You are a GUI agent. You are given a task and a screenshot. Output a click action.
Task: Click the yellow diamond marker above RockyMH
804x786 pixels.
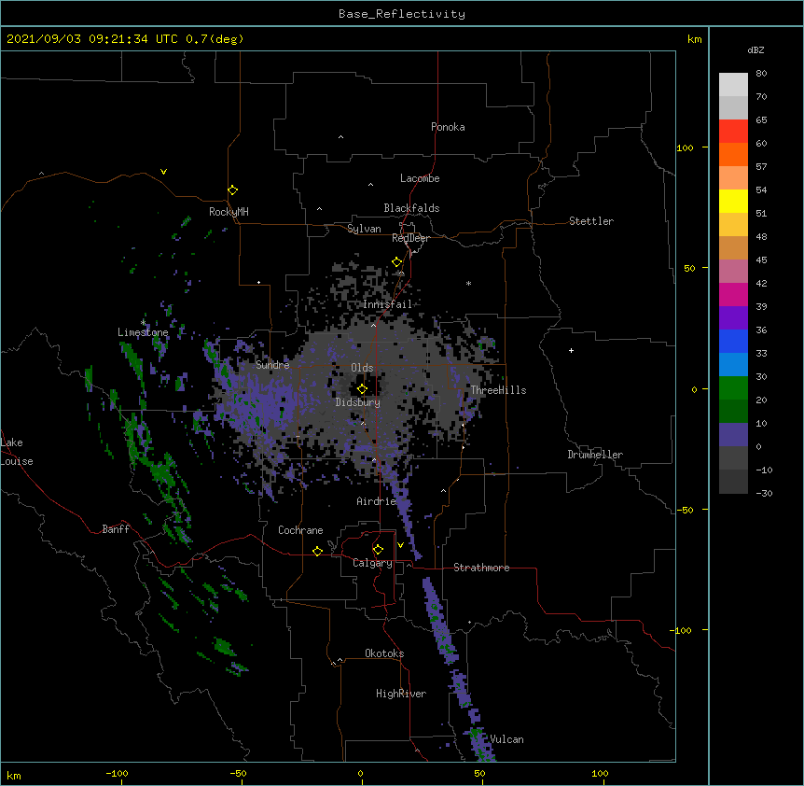[233, 190]
